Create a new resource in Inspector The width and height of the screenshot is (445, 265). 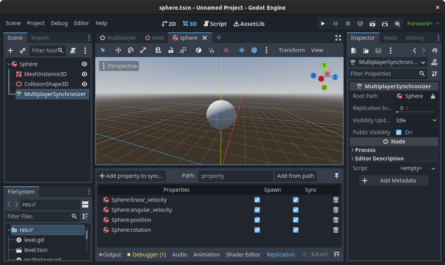tap(354, 51)
